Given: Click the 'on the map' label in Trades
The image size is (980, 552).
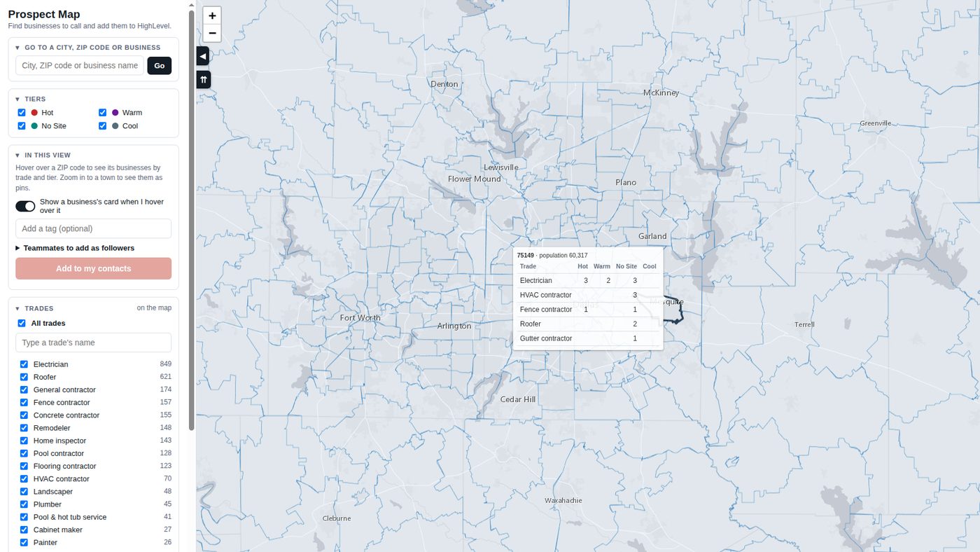Looking at the screenshot, I should click(154, 308).
